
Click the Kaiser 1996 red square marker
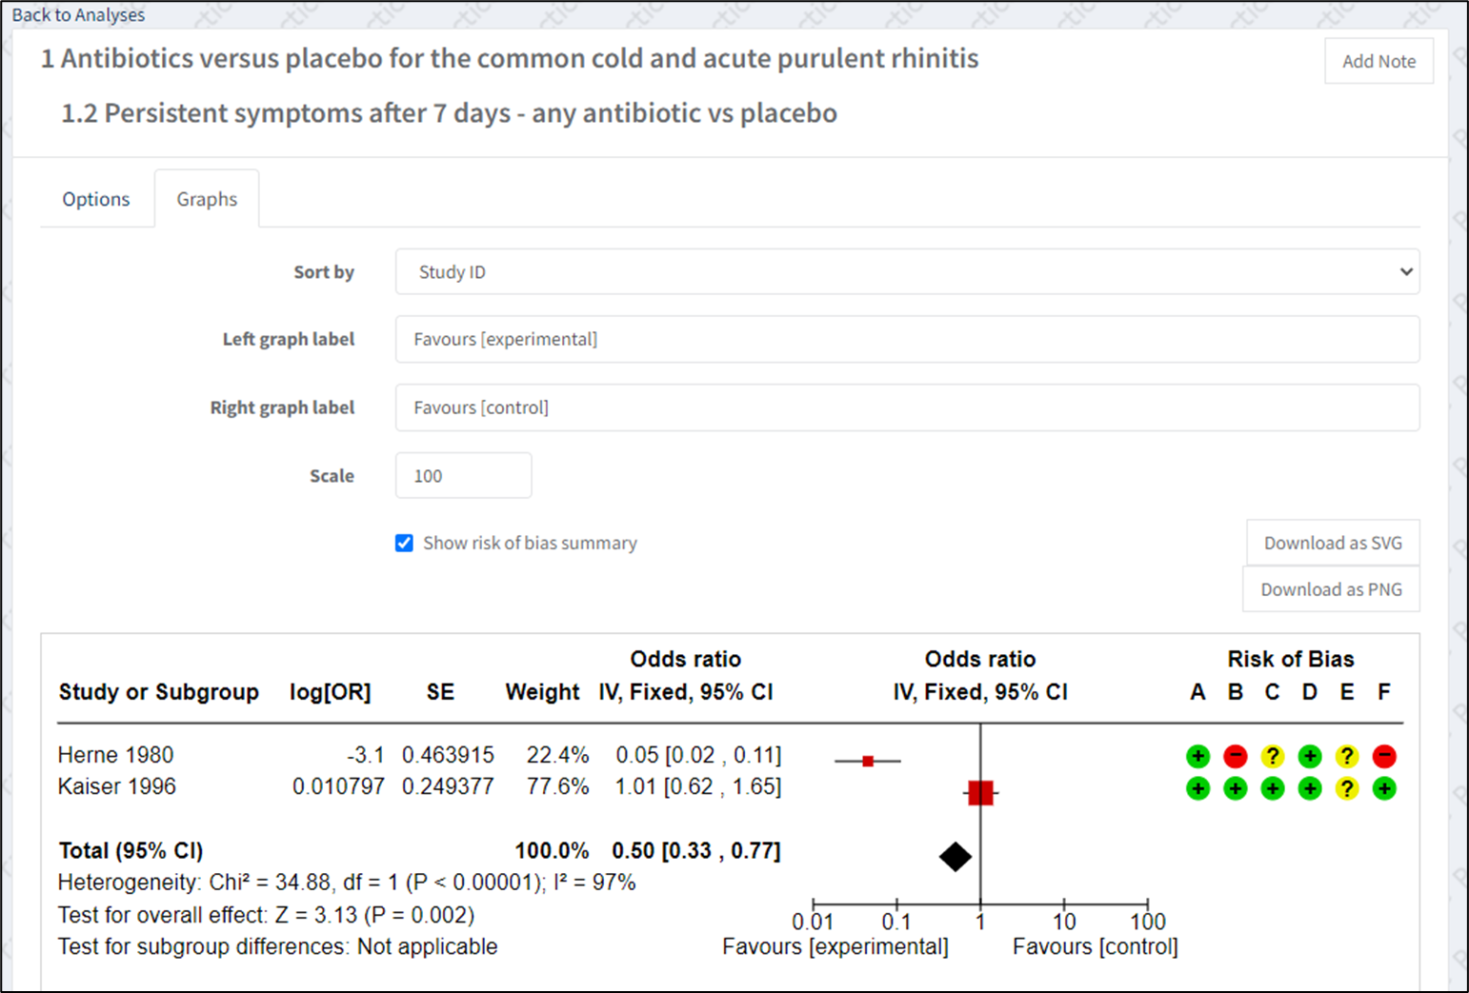click(980, 792)
